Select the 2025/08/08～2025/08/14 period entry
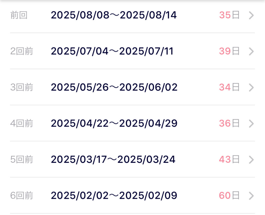This screenshot has height=215, width=265. click(114, 15)
